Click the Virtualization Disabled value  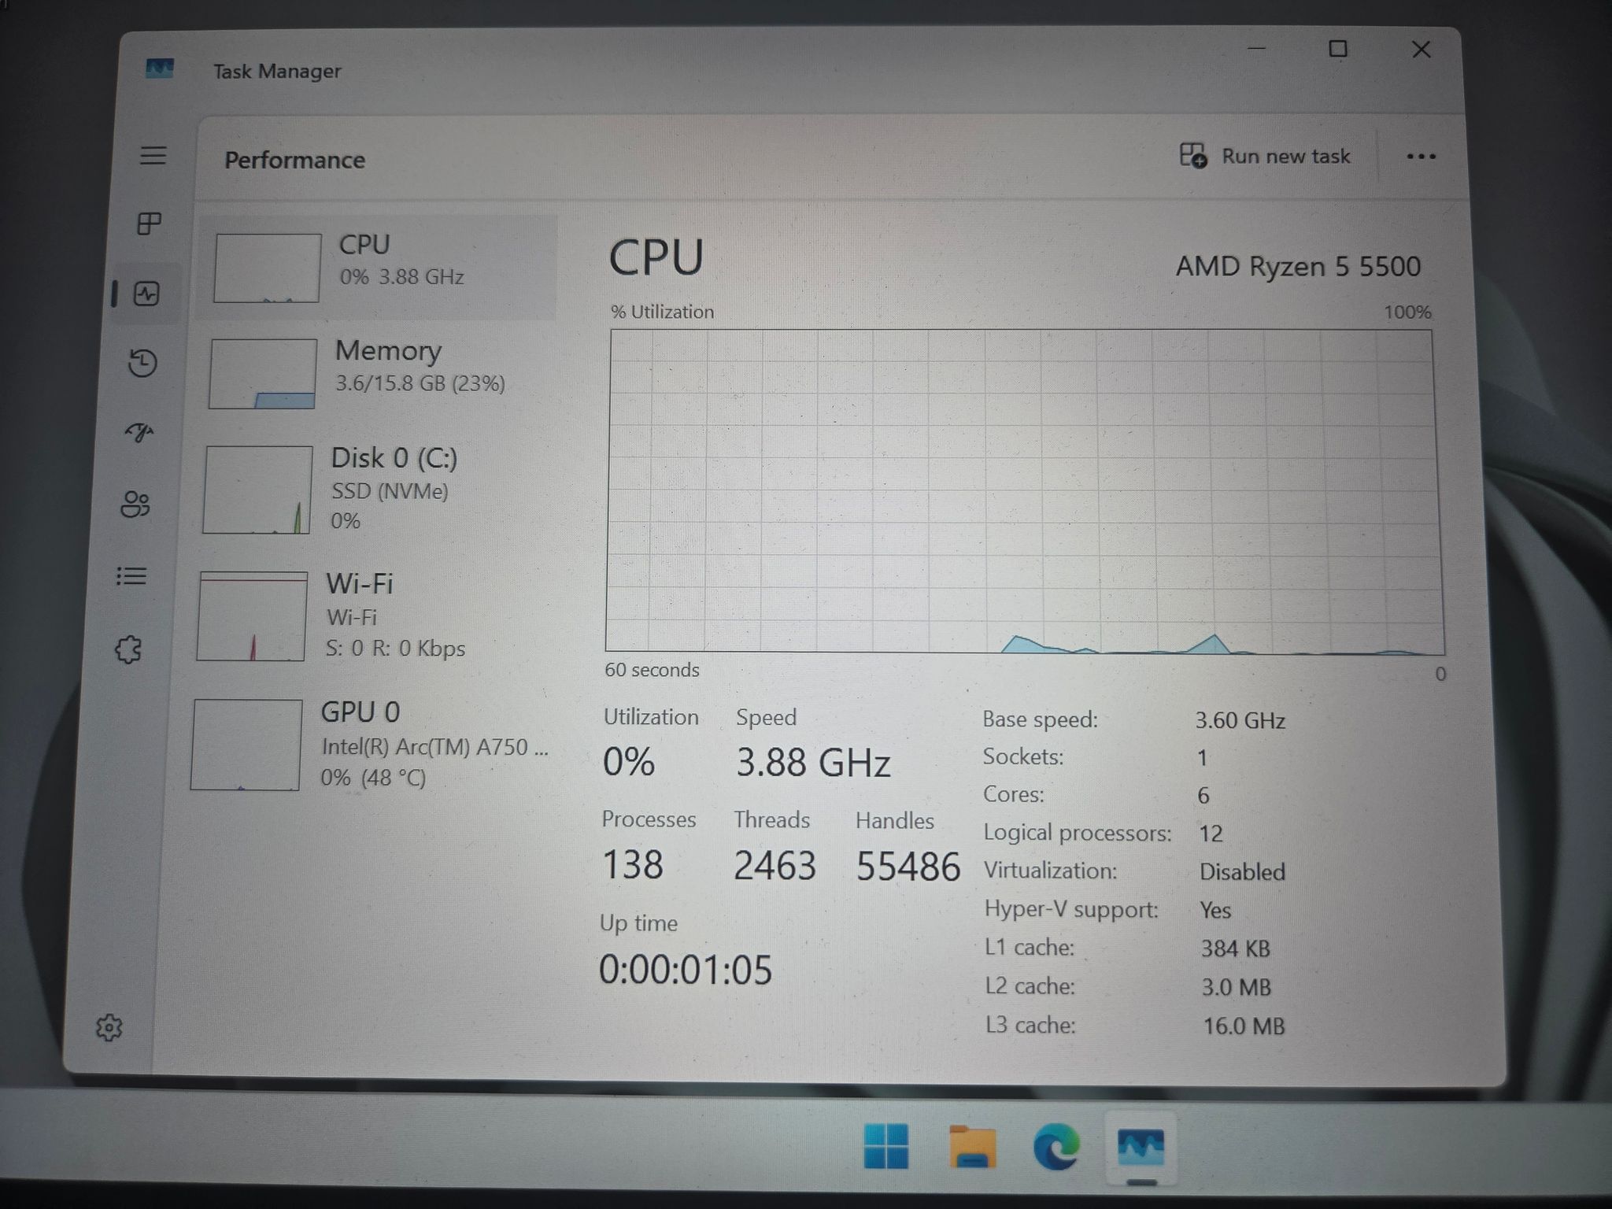[x=1242, y=871]
